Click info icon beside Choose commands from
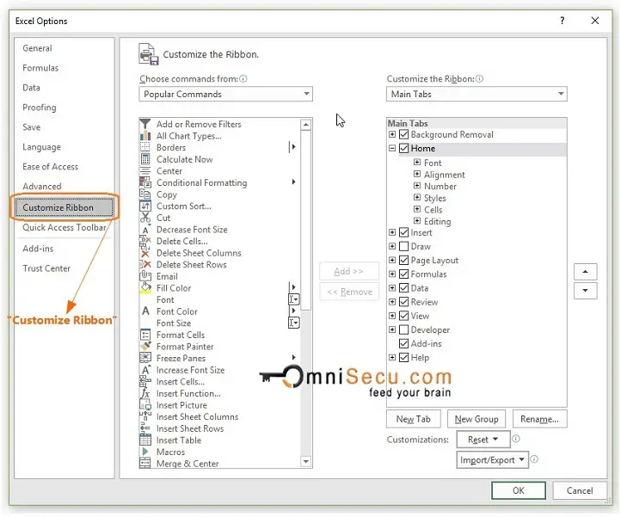 tap(243, 79)
